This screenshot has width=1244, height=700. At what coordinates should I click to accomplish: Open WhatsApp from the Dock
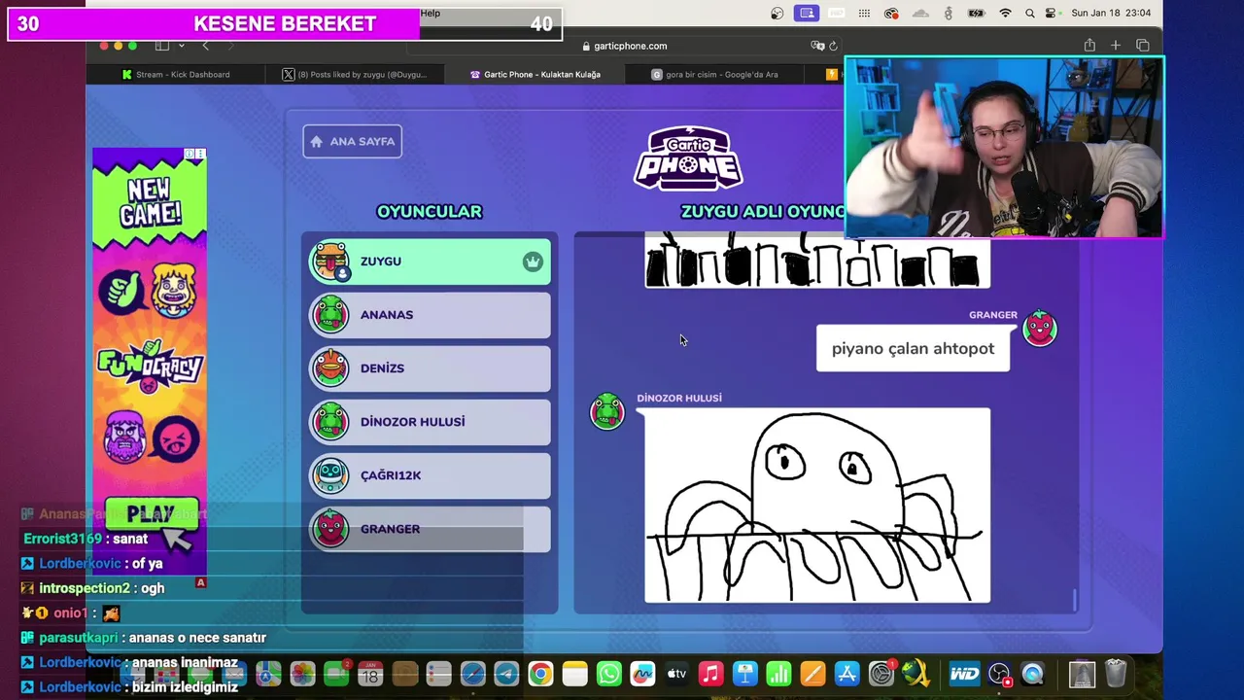click(x=609, y=674)
